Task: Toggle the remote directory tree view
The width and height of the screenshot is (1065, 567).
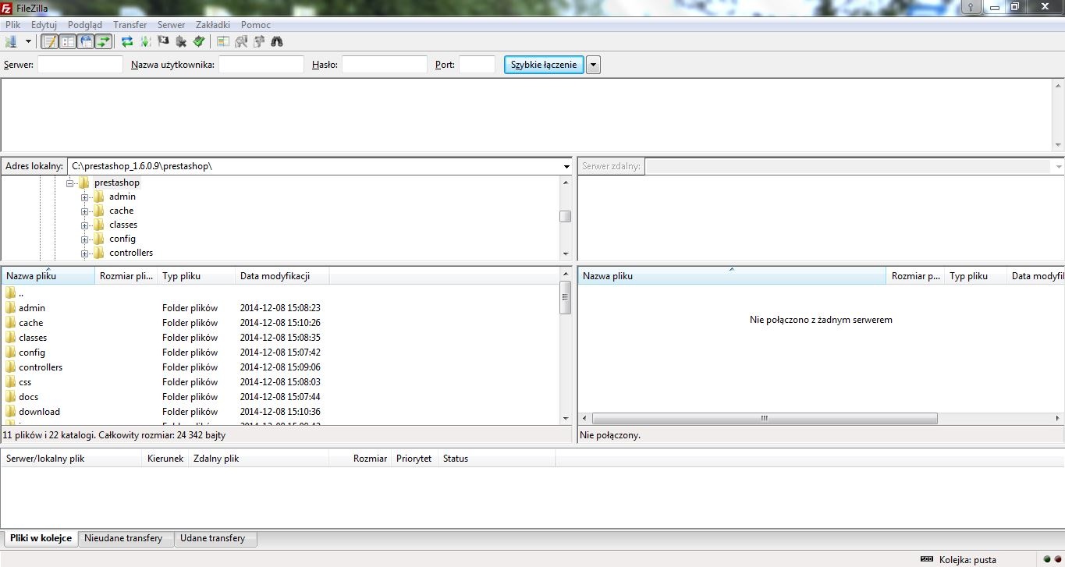Action: click(x=86, y=41)
